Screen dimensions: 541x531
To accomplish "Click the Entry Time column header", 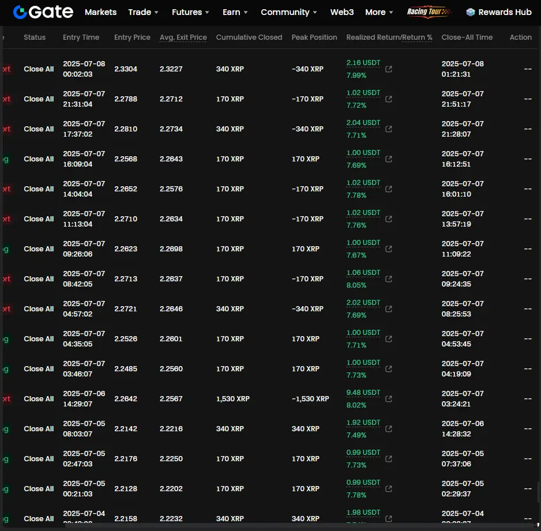I will tap(81, 37).
